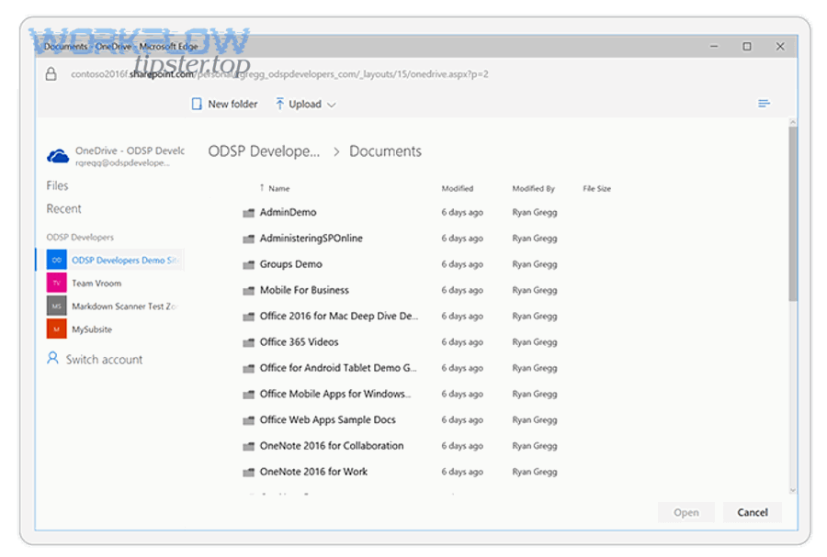Select MySubsite site label

tap(92, 329)
